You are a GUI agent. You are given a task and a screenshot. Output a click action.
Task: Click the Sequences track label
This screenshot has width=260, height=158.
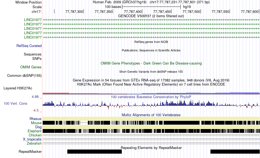coord(33,54)
